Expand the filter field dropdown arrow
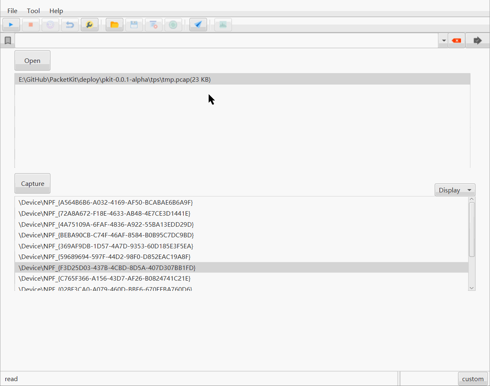 444,41
